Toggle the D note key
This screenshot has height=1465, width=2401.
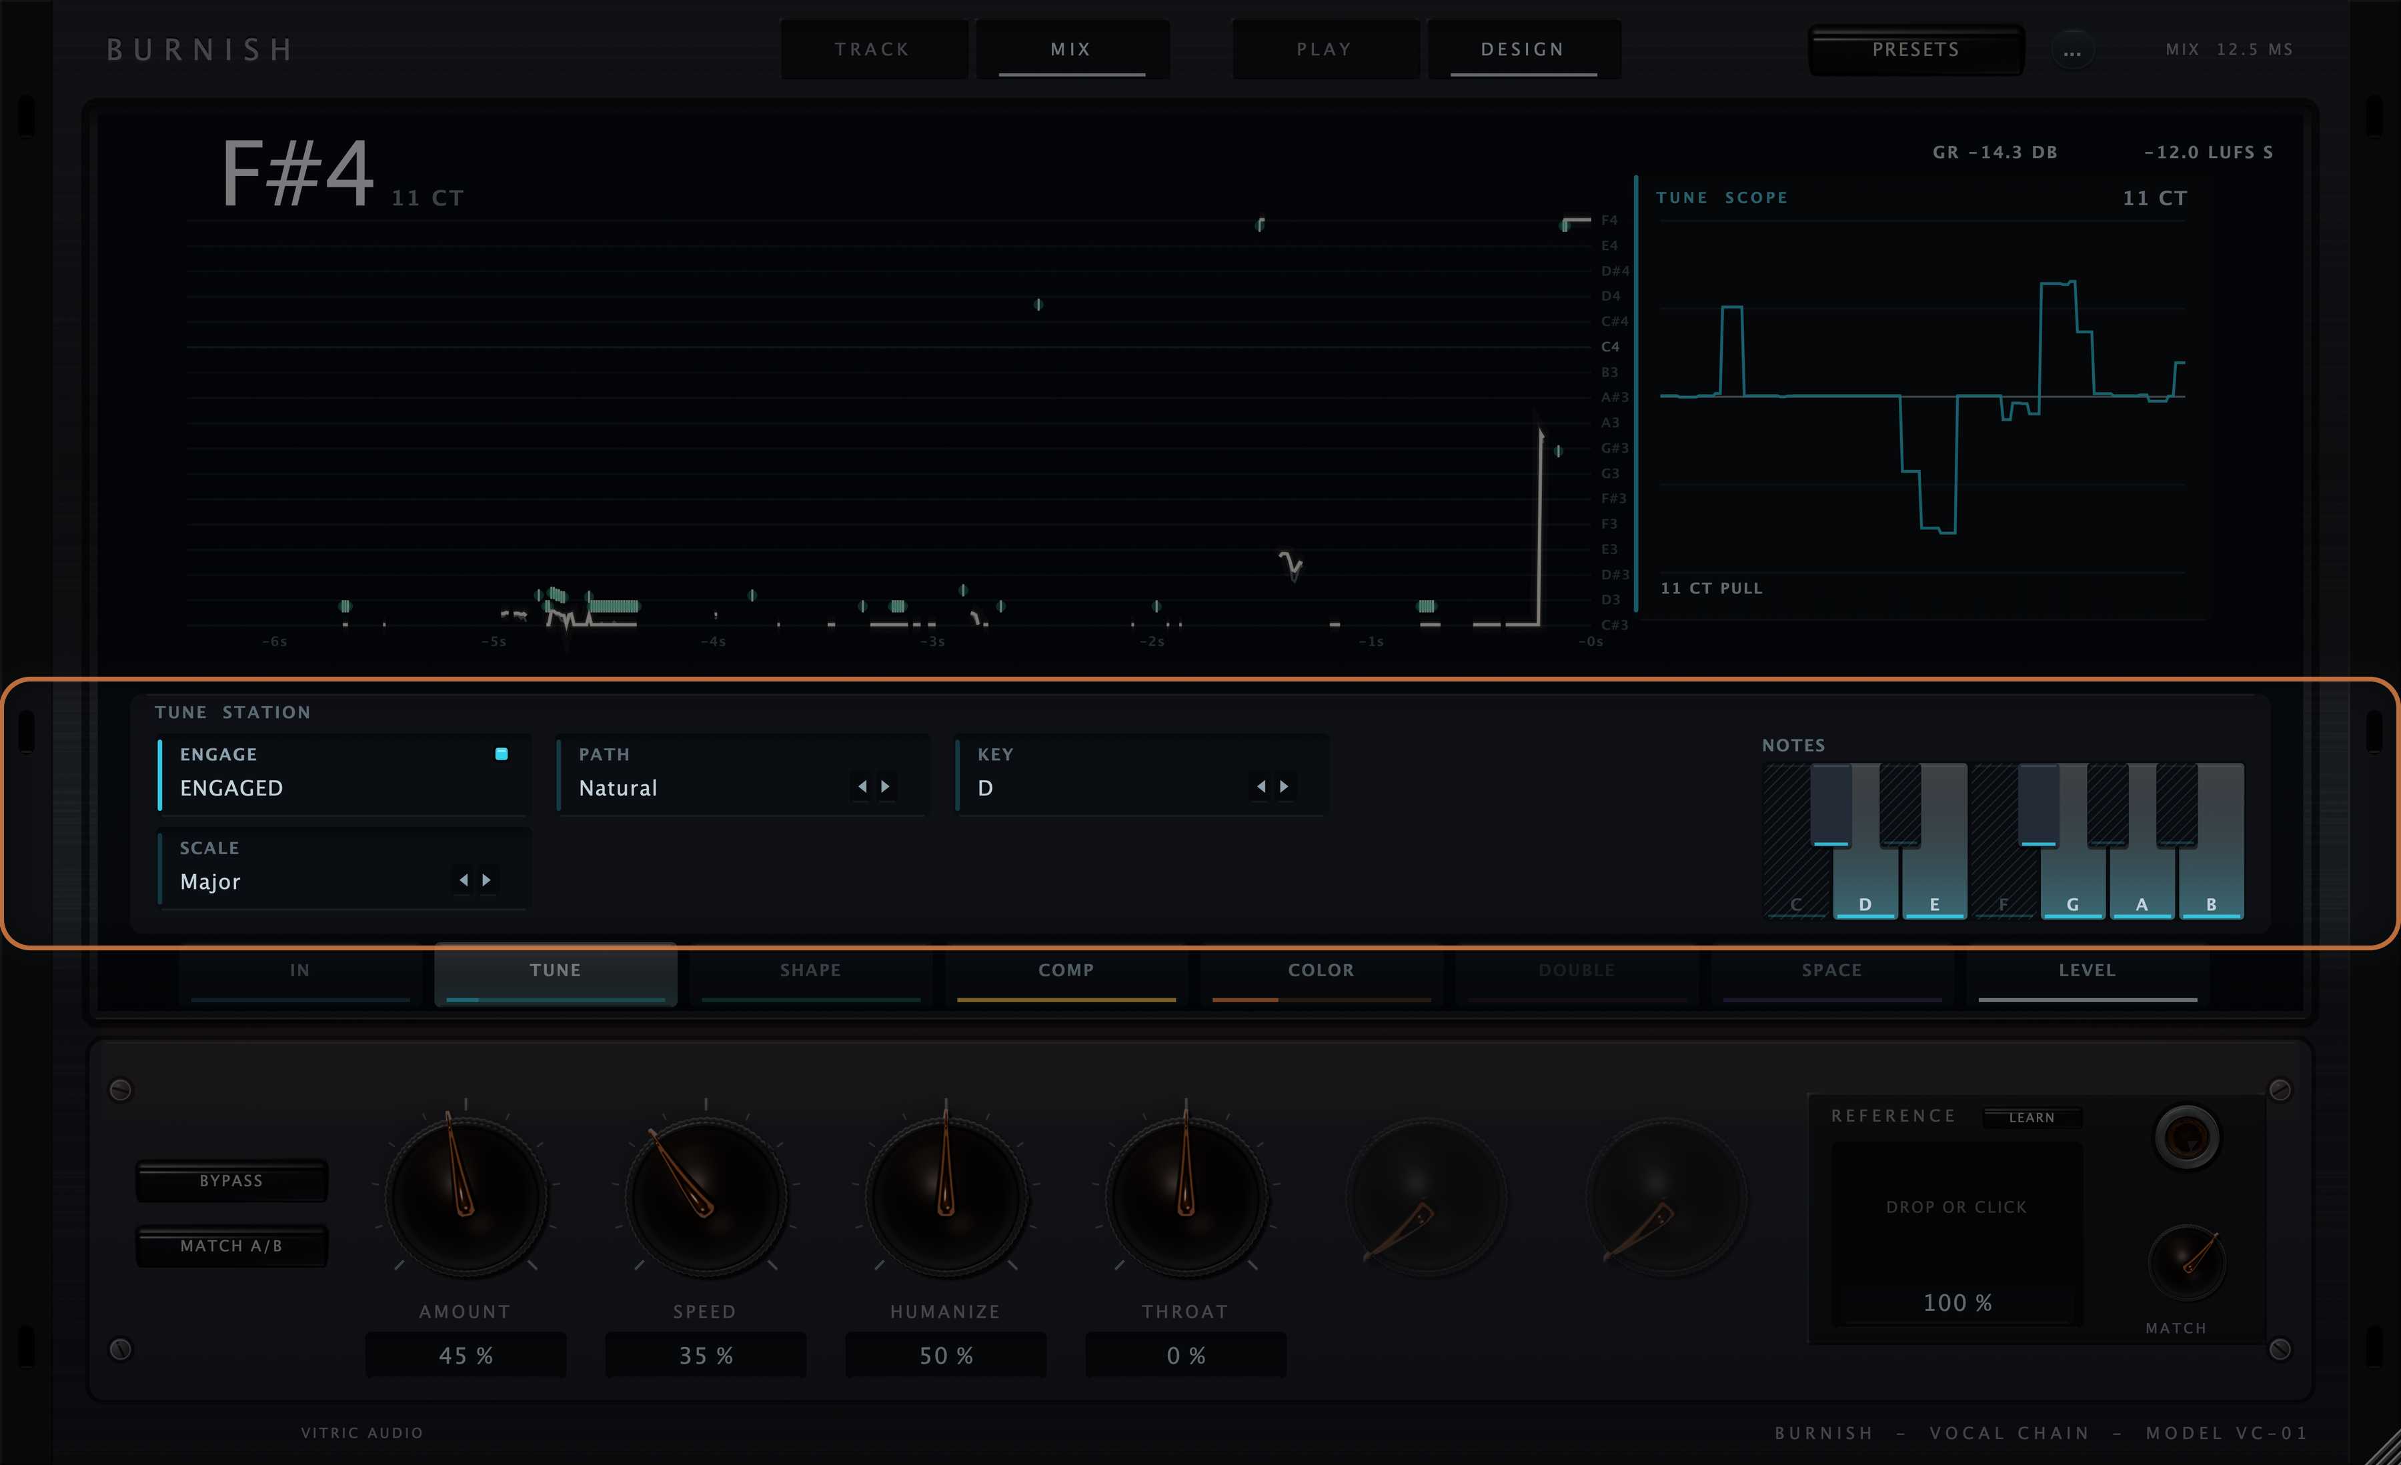coord(1865,884)
